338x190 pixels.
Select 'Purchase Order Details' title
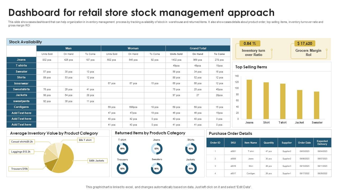tap(231, 134)
